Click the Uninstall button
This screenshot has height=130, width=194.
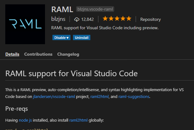(82, 38)
